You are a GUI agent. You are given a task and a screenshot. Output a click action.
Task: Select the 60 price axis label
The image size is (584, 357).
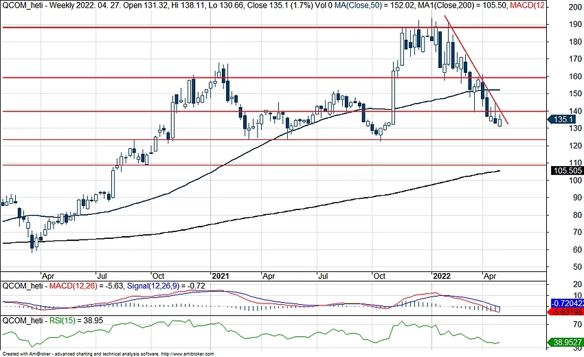coord(577,249)
